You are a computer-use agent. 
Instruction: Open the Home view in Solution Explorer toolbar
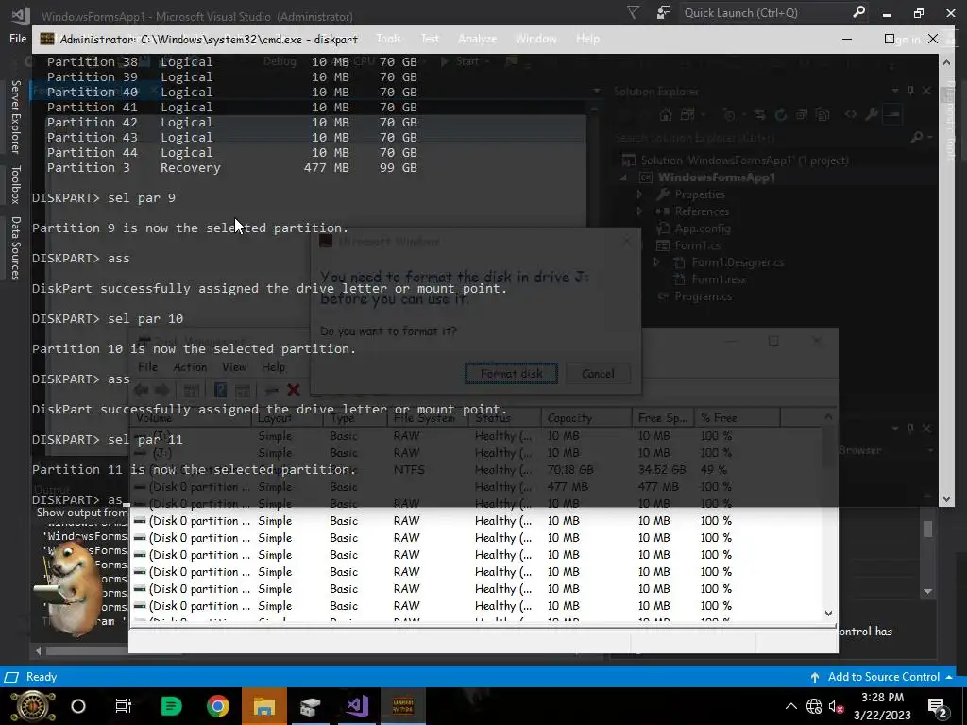(x=666, y=114)
